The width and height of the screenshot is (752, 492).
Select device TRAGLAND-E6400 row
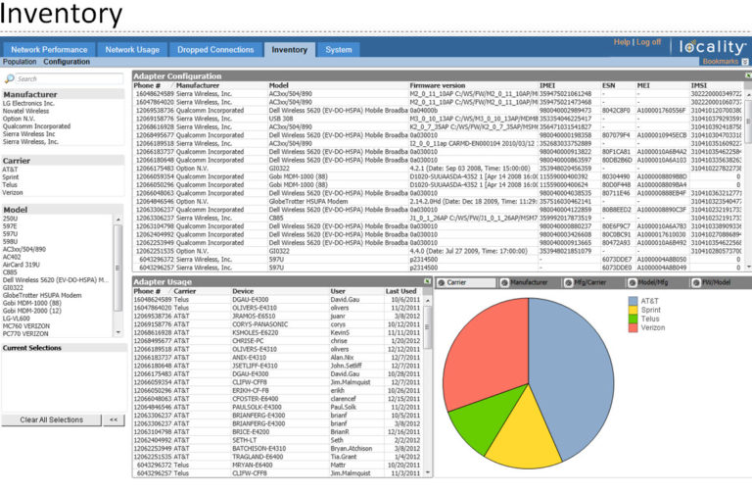pyautogui.click(x=258, y=457)
